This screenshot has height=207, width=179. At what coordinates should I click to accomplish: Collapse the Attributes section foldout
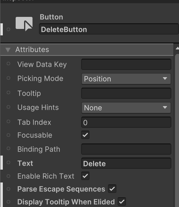(x=8, y=50)
